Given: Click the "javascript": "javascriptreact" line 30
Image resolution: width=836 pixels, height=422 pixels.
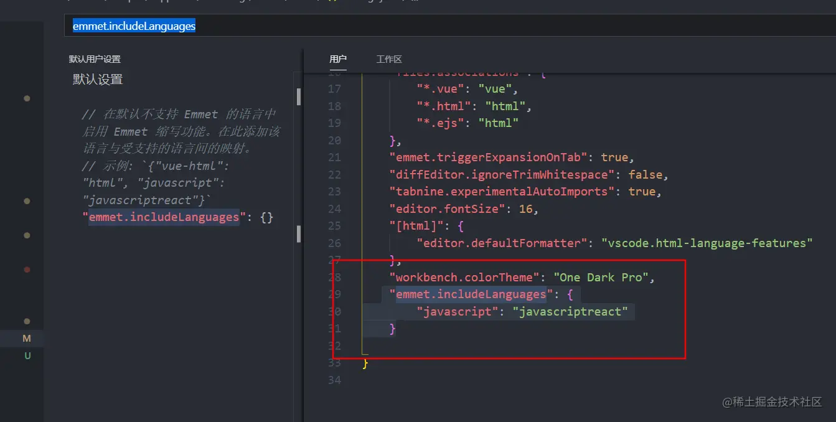Looking at the screenshot, I should [x=522, y=312].
